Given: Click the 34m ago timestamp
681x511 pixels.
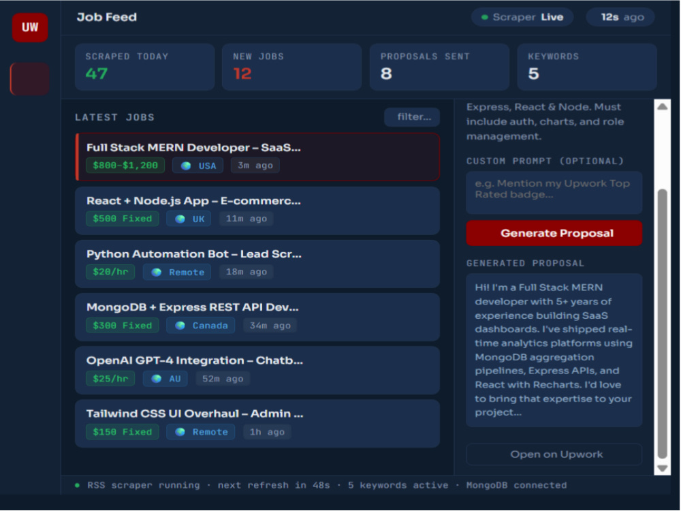Looking at the screenshot, I should click(270, 326).
